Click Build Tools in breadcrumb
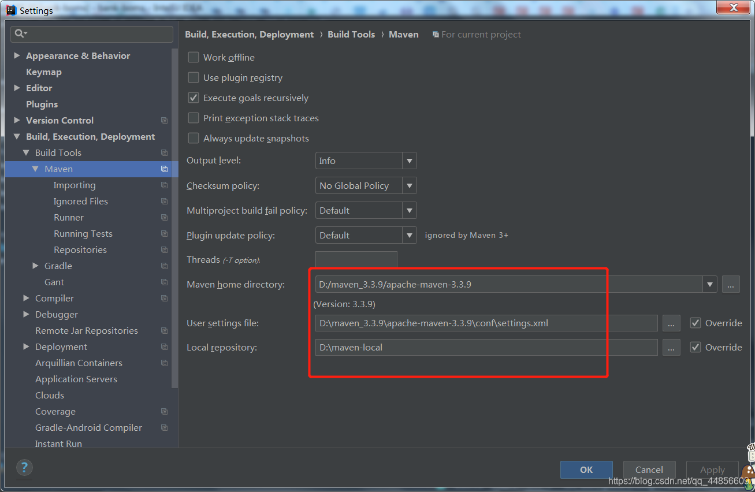This screenshot has width=755, height=492. [x=351, y=35]
